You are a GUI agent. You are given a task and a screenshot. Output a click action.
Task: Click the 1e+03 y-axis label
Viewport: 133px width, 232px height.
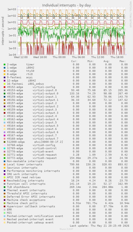12,9
